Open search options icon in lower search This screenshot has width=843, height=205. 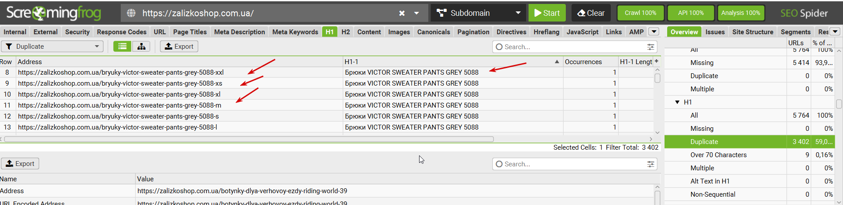point(650,164)
